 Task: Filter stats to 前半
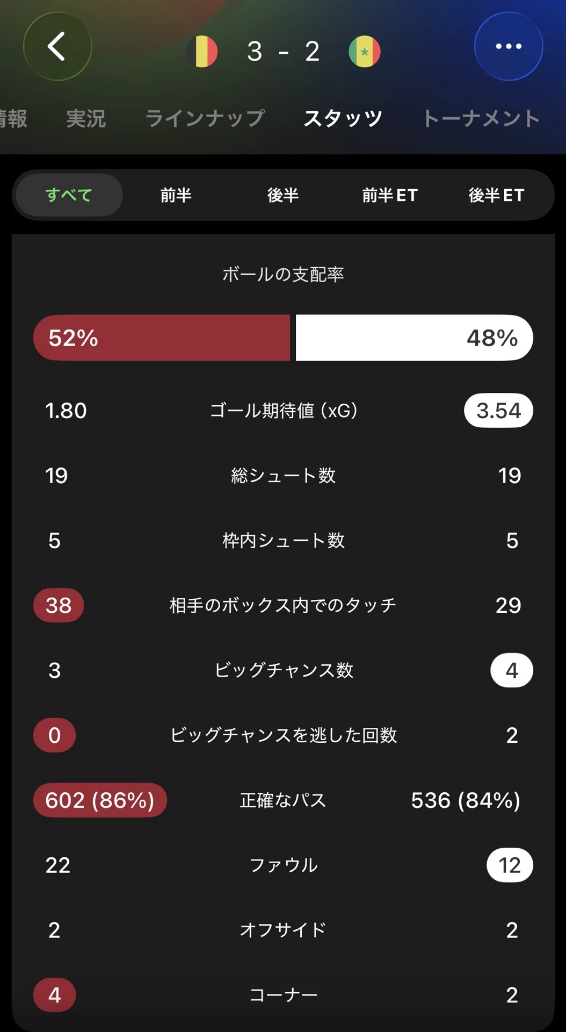[x=176, y=195]
